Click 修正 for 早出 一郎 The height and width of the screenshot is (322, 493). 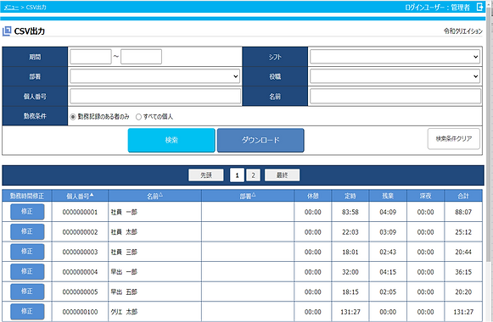[x=27, y=271]
